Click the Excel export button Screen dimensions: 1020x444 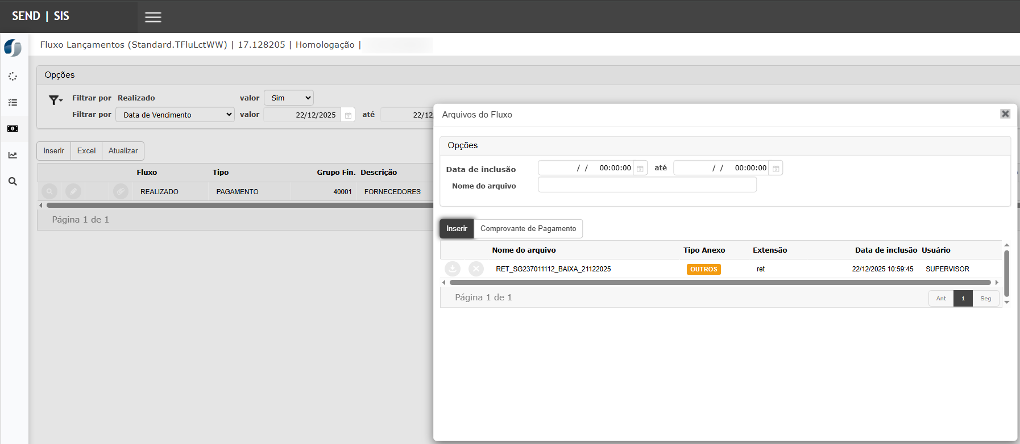[x=86, y=151]
